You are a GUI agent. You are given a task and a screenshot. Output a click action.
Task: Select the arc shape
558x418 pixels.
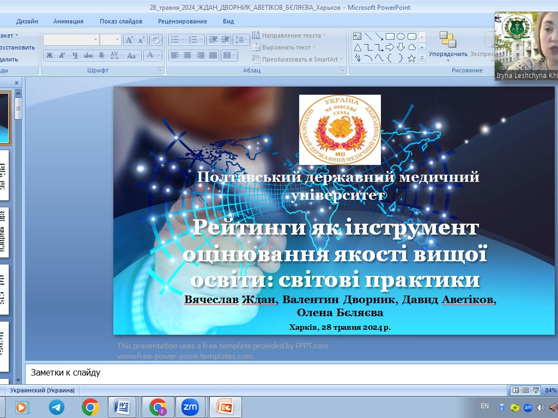[x=368, y=58]
